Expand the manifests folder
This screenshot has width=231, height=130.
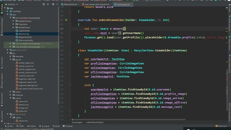(8, 11)
